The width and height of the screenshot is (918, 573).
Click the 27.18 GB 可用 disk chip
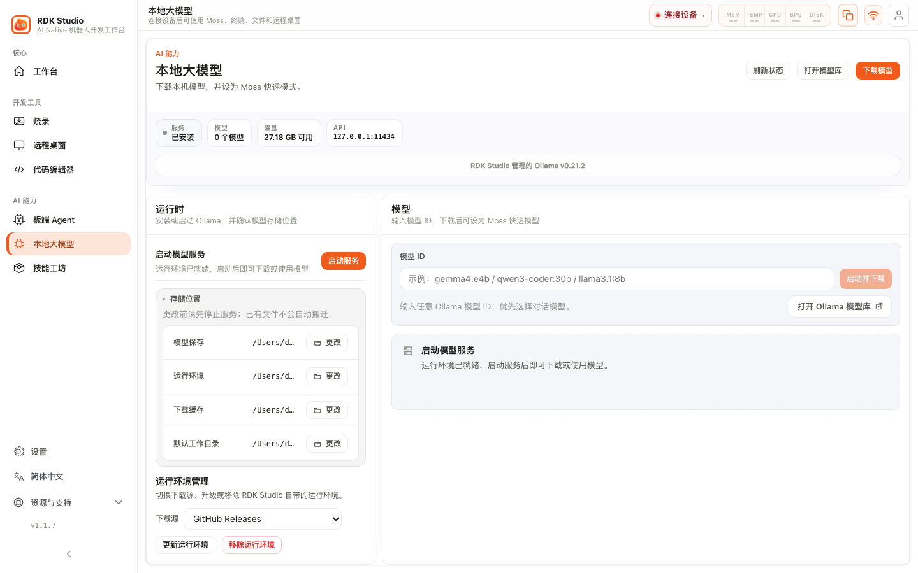[289, 133]
